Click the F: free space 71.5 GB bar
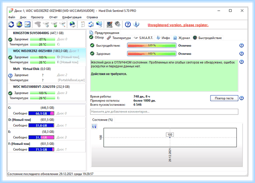The width and height of the screenshot is (255, 183). click(x=41, y=149)
